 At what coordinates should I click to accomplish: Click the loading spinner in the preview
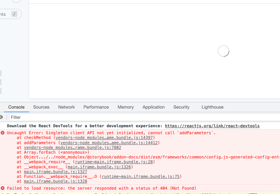pyautogui.click(x=223, y=51)
